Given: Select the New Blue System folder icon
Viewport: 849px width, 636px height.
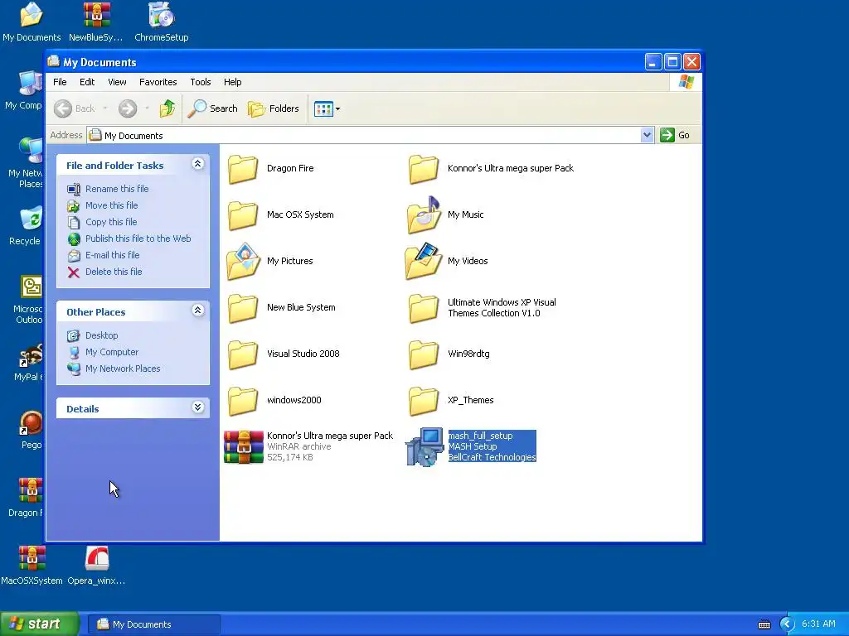Looking at the screenshot, I should click(243, 308).
